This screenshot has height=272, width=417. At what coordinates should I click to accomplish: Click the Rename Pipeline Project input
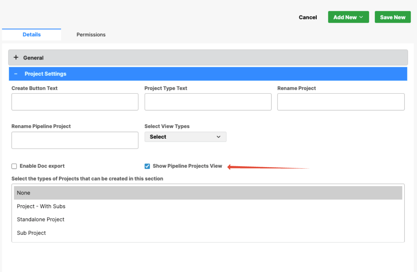coord(75,140)
